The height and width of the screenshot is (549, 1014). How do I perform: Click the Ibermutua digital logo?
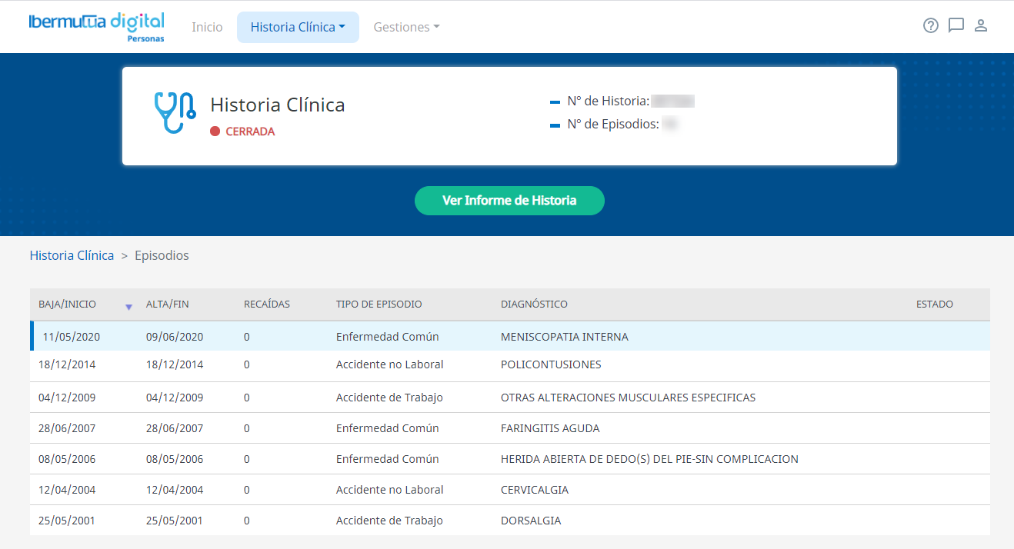[x=96, y=26]
